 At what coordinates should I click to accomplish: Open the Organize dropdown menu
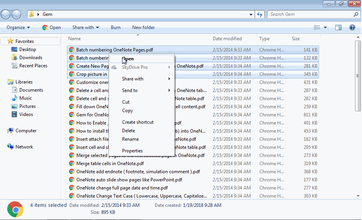[18, 27]
